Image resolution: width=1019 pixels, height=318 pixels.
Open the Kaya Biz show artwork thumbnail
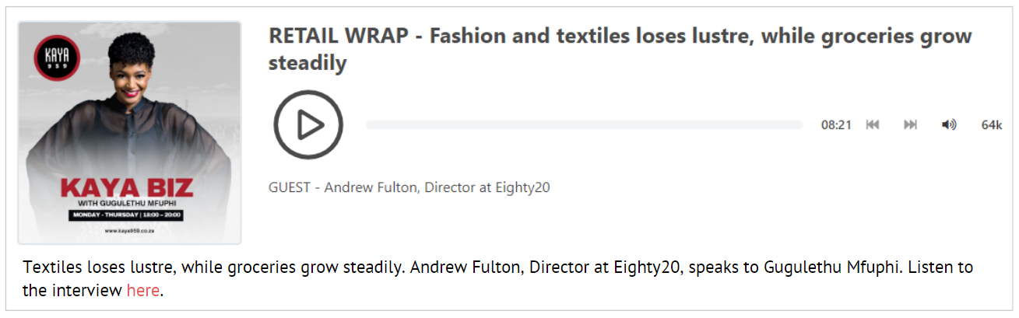129,133
